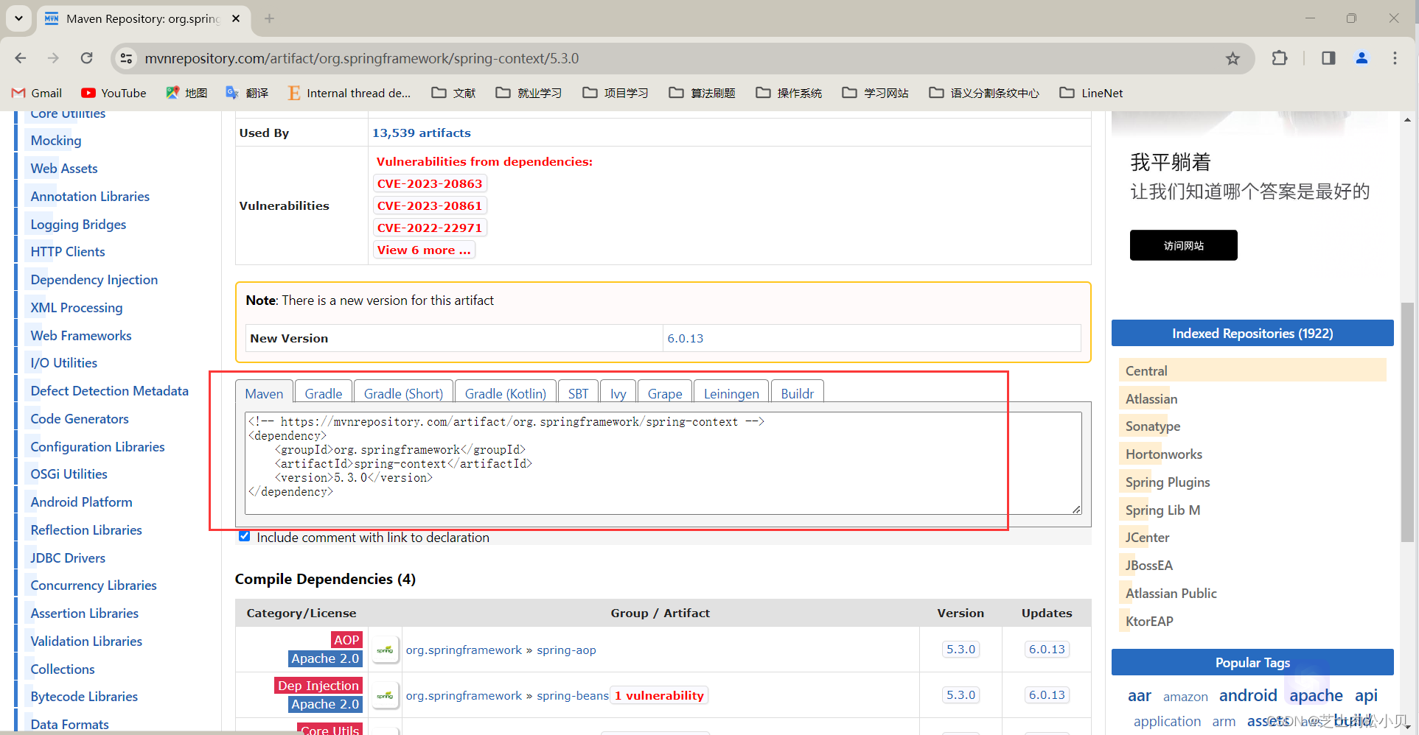Uncheck Include comment with link to declaration
The height and width of the screenshot is (735, 1419).
coord(244,536)
